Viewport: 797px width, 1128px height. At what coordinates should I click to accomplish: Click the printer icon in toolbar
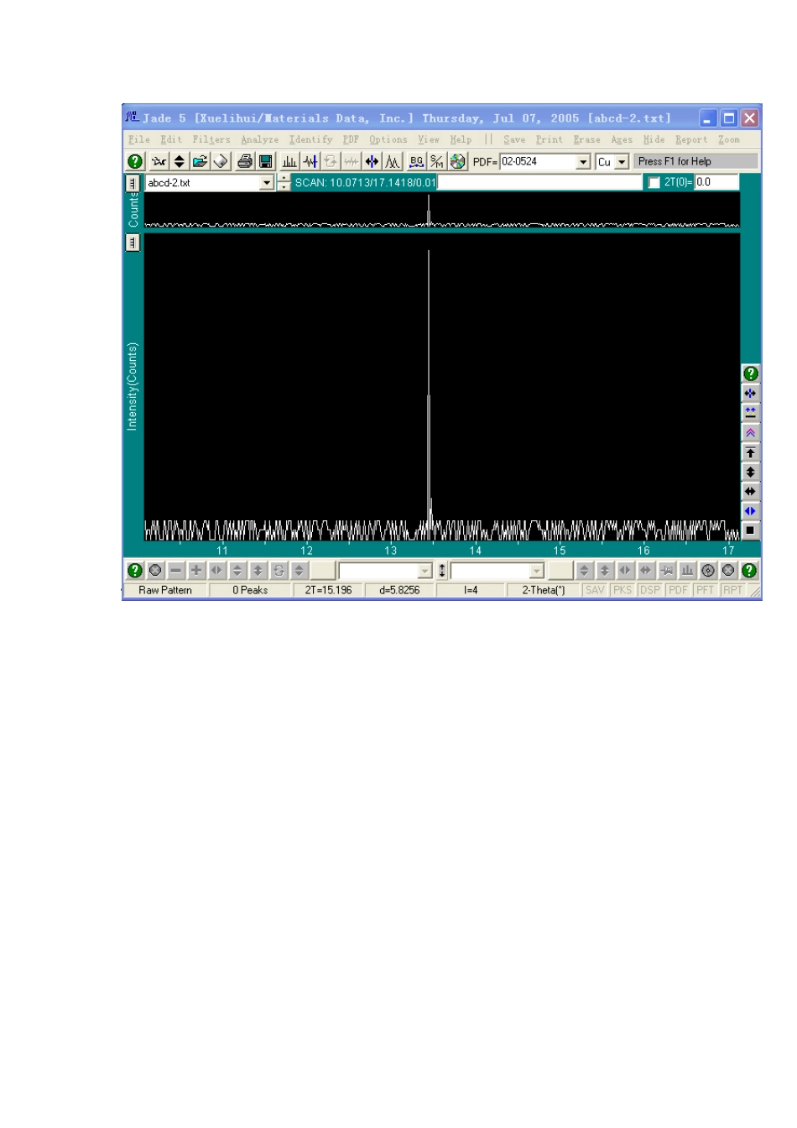[x=245, y=161]
